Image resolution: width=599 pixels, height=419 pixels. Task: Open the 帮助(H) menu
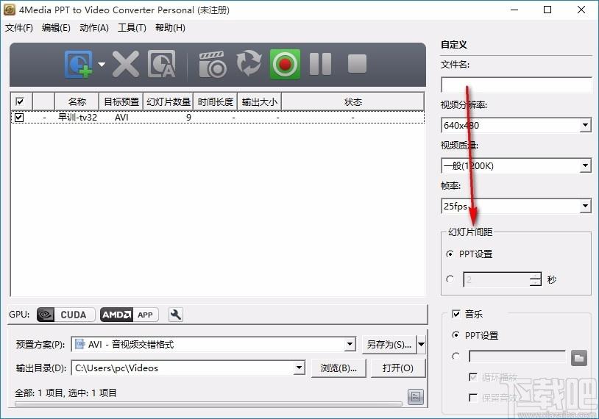pyautogui.click(x=170, y=28)
